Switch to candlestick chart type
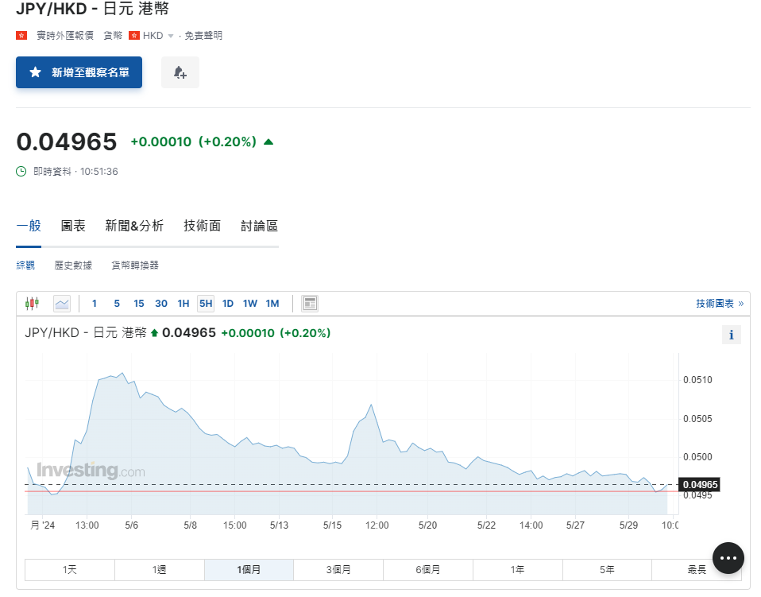The height and width of the screenshot is (597, 761). pyautogui.click(x=32, y=303)
